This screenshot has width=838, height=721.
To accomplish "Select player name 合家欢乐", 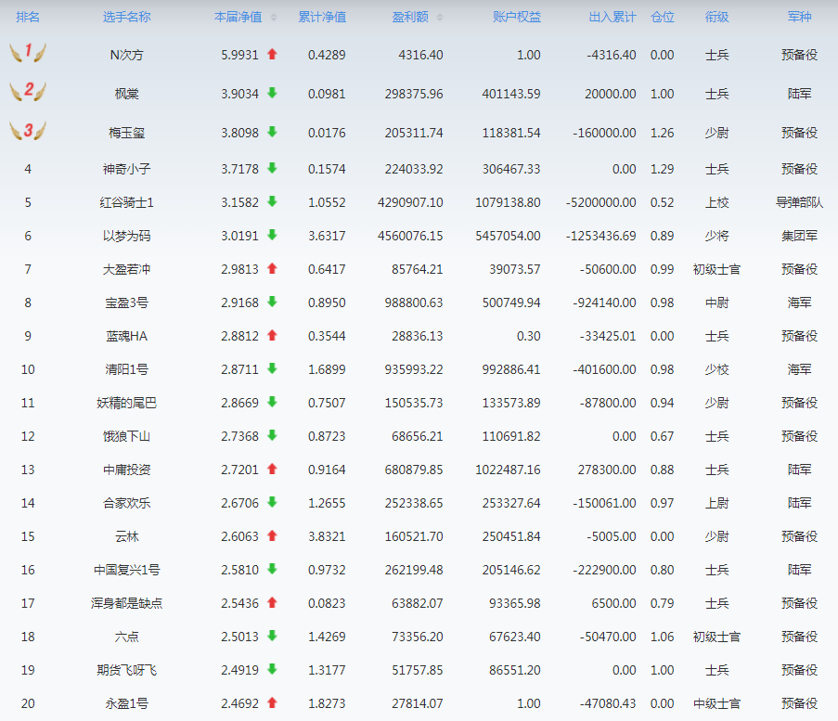I will [x=126, y=503].
